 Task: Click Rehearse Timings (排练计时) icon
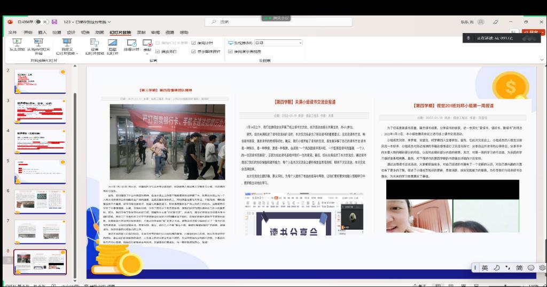click(x=131, y=45)
